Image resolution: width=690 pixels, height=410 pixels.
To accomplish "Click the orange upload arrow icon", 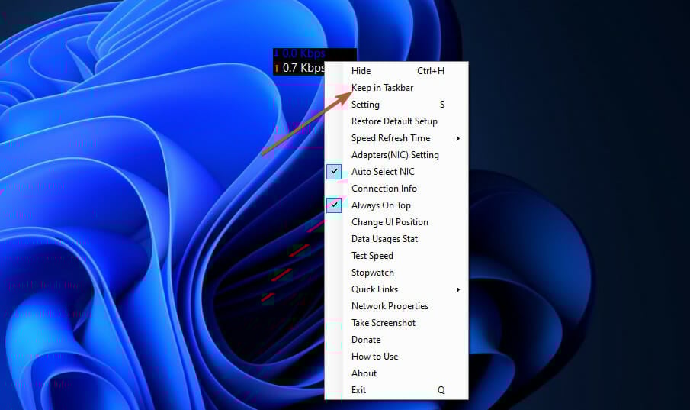I will click(277, 69).
